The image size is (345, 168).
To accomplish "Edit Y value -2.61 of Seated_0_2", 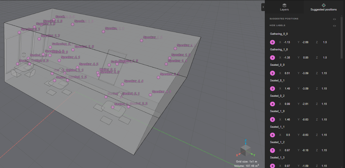I will coord(305,104).
